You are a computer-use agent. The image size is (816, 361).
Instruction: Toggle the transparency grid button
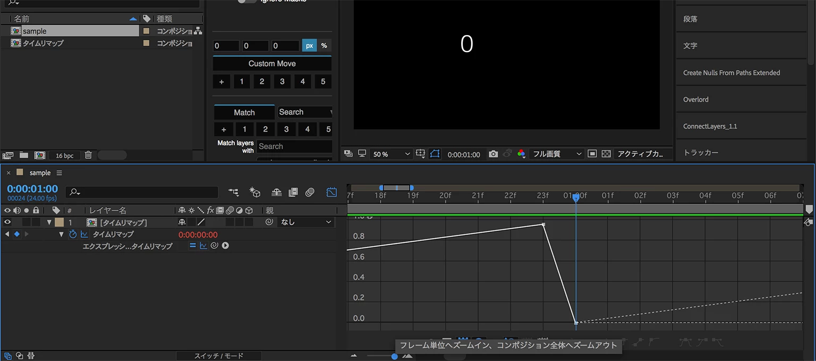point(606,154)
